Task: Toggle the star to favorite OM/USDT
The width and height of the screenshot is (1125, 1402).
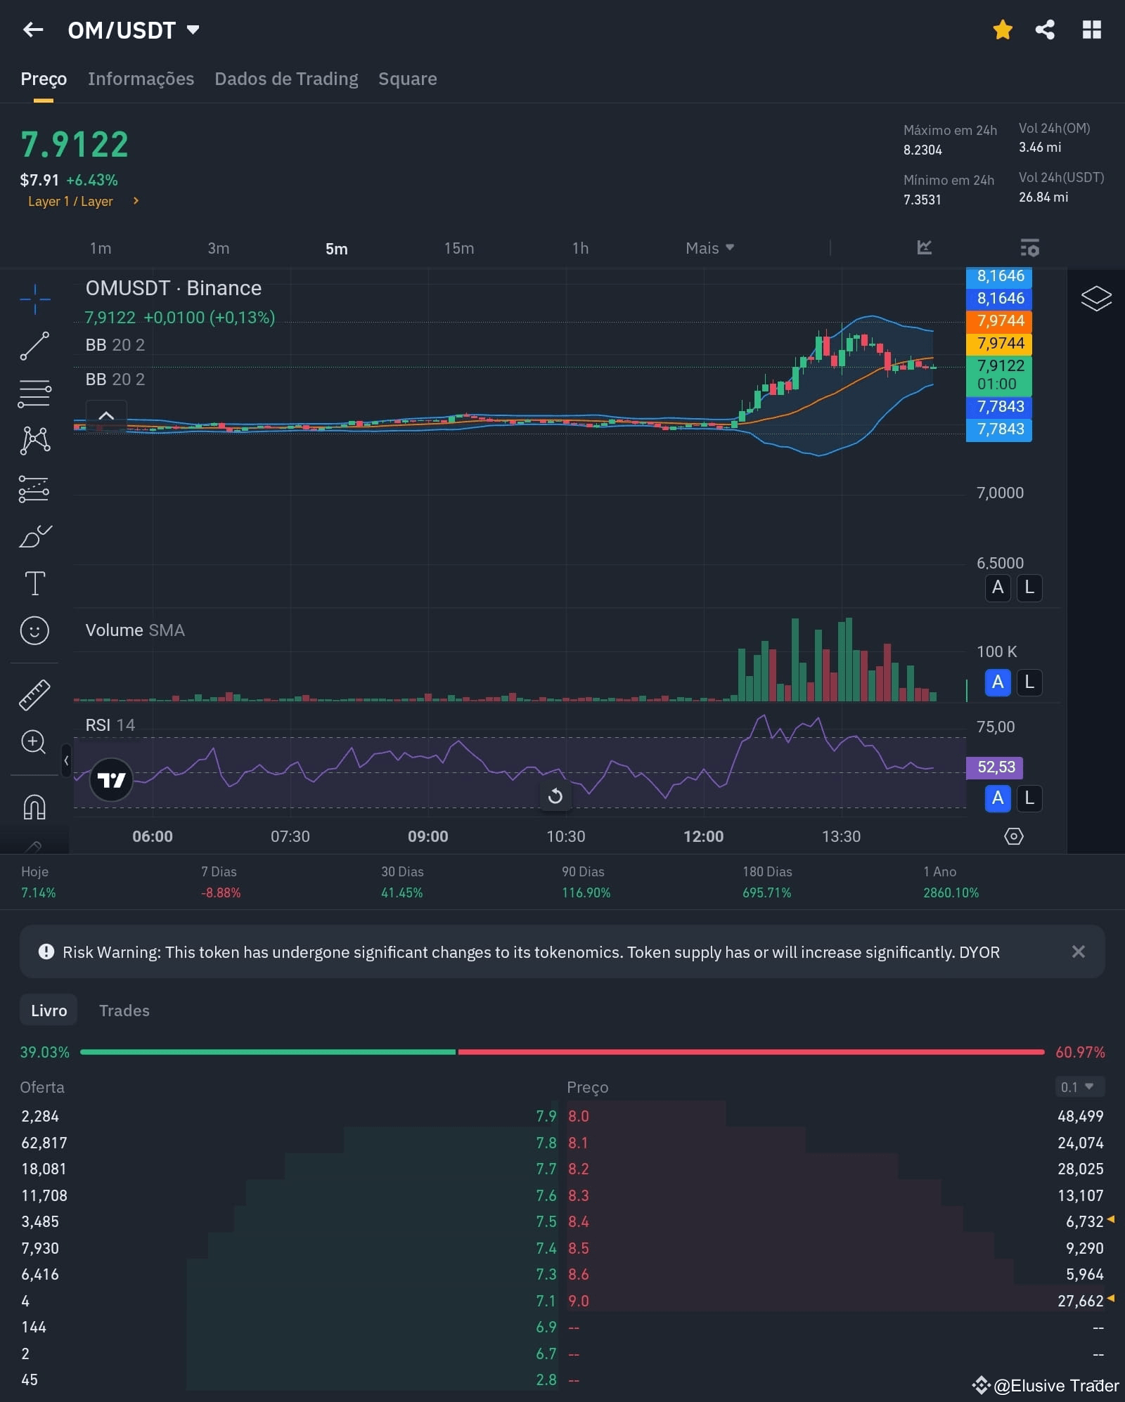Action: click(1001, 30)
